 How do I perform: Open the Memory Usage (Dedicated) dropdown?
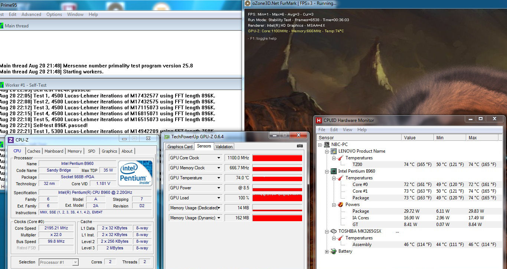click(219, 208)
